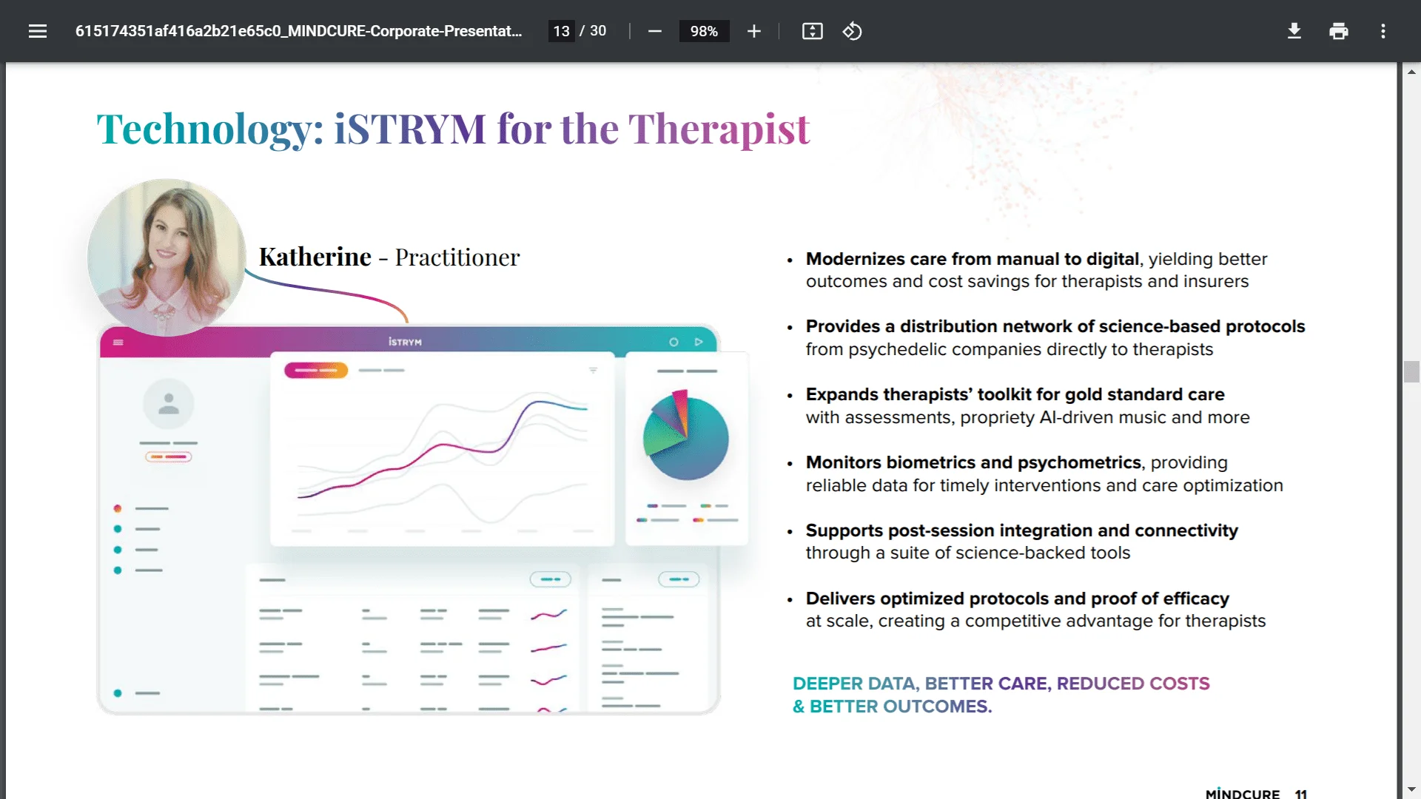Click the 'Katherine - Practitioner' label

pyautogui.click(x=389, y=257)
